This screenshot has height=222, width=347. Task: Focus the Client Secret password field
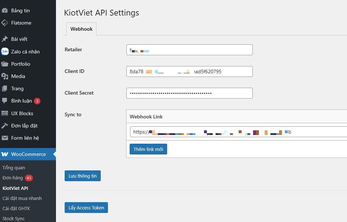[189, 93]
